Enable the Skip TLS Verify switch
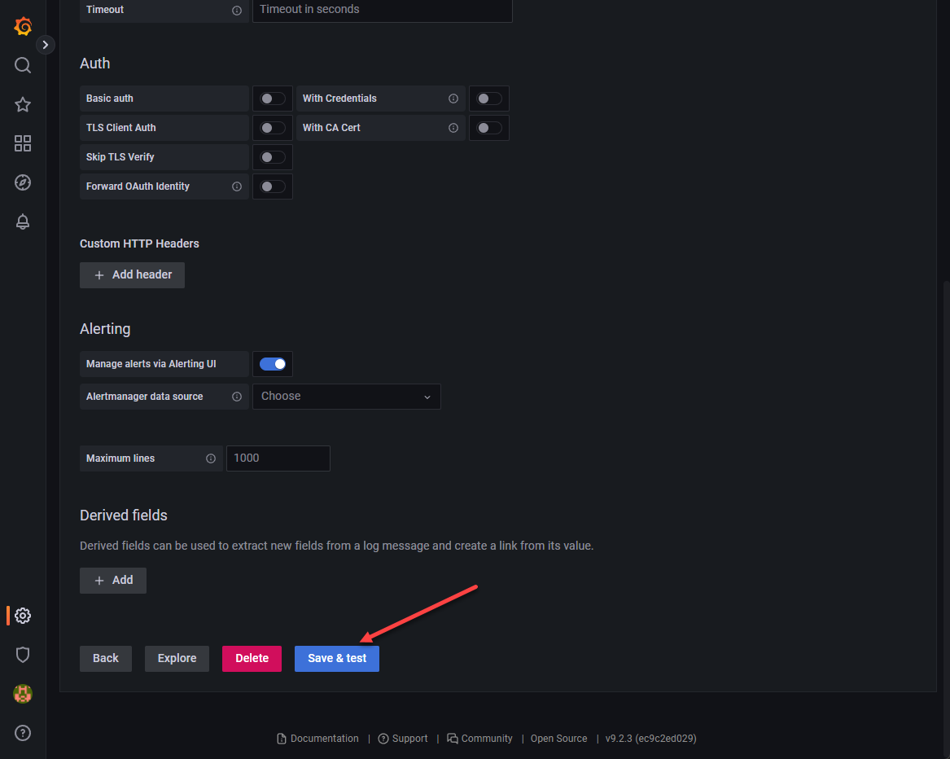 273,158
